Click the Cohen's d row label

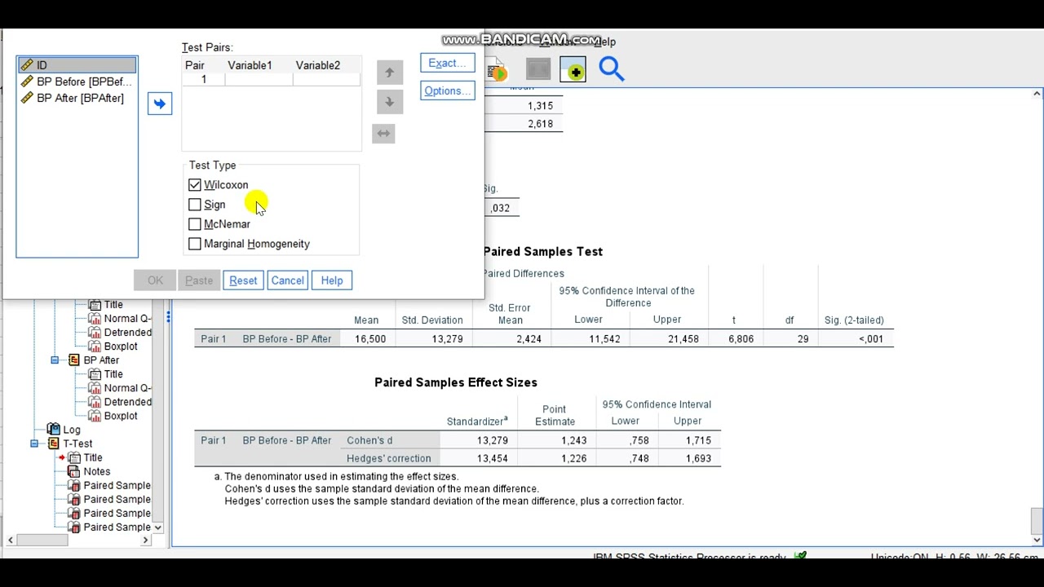(x=369, y=440)
